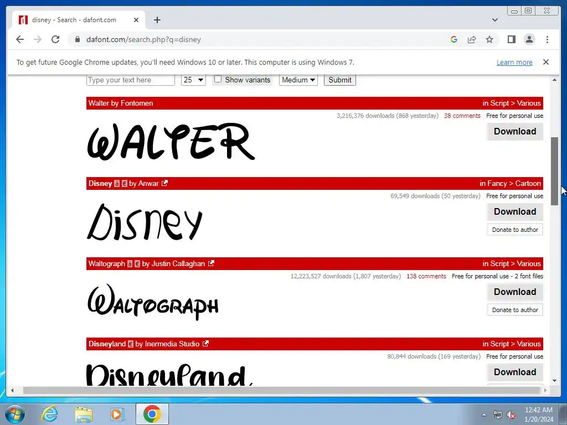The width and height of the screenshot is (567, 425).
Task: Open Justin Callaghan author link
Action: [x=178, y=264]
